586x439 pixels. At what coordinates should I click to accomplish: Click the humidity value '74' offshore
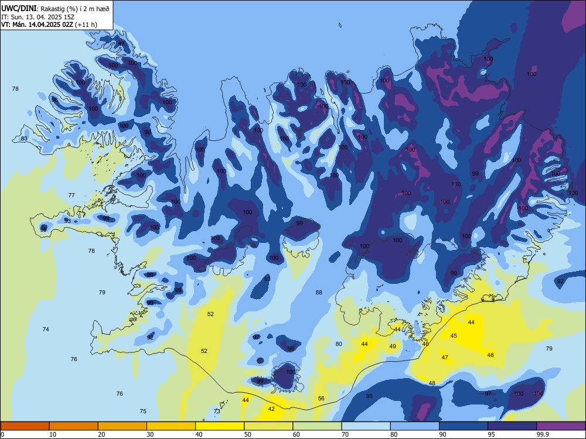[x=46, y=329]
